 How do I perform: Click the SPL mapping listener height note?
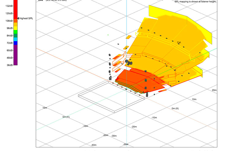(195, 2)
